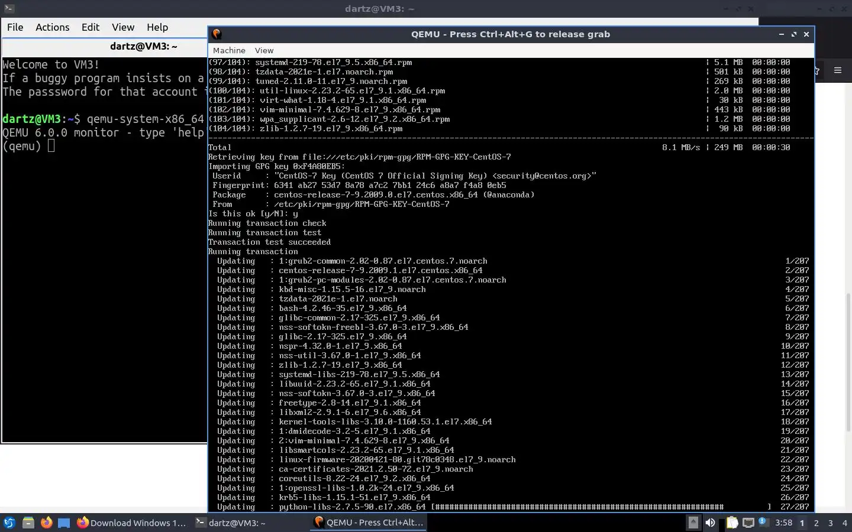The width and height of the screenshot is (852, 532).
Task: Click the QEMU flame icon in the title bar
Action: tap(217, 34)
